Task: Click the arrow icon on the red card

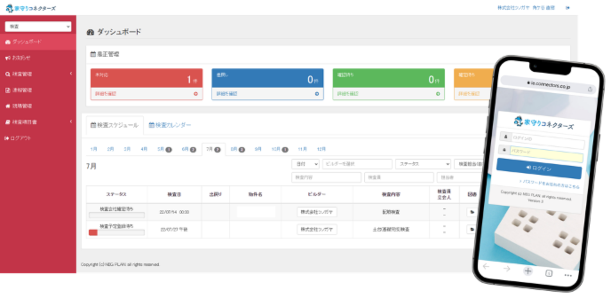Action: point(196,94)
